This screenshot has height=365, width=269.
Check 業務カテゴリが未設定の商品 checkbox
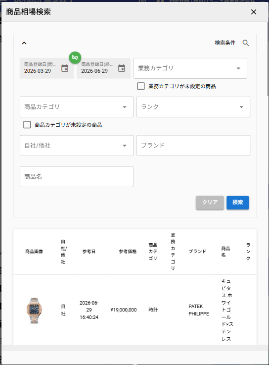(141, 86)
